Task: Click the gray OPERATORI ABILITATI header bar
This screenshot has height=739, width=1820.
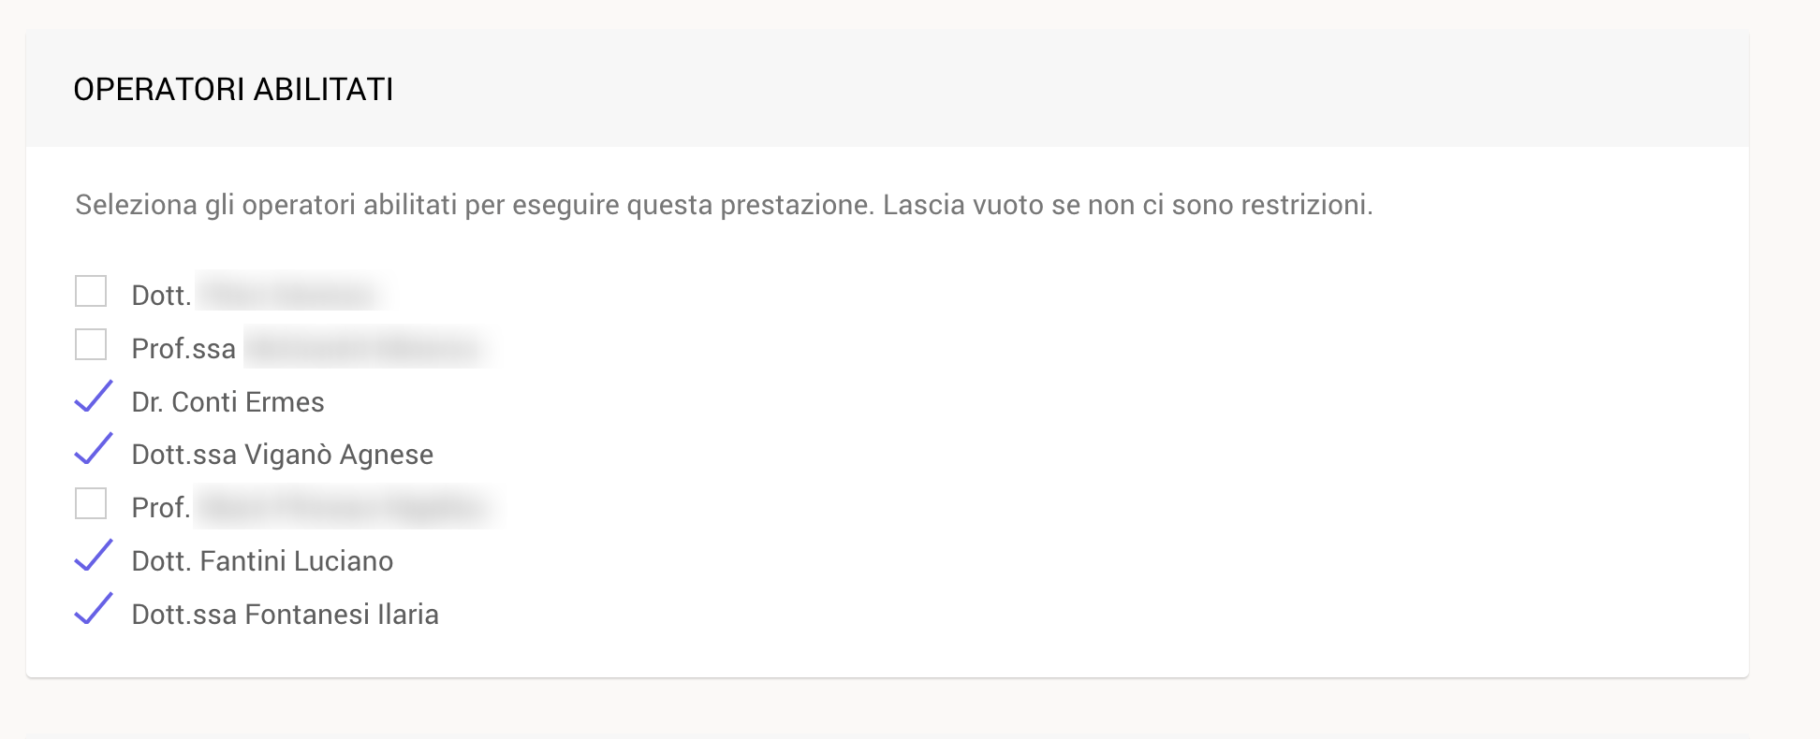Action: (887, 89)
